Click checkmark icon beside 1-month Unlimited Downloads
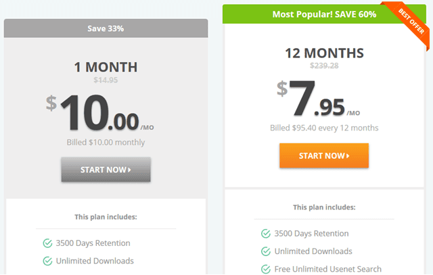The width and height of the screenshot is (433, 275). 47,261
